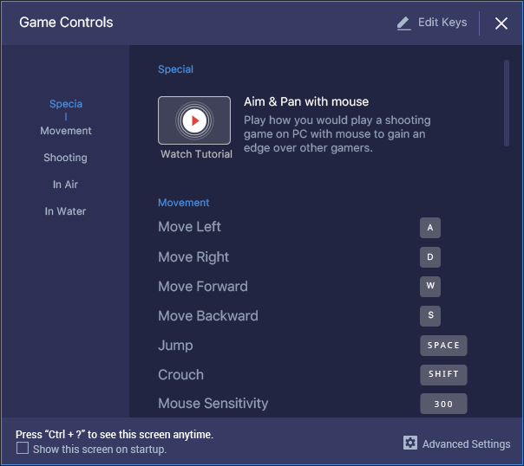Click the SHIFT key binding for Crouch
Screen dimensions: 524x466
pyautogui.click(x=443, y=375)
